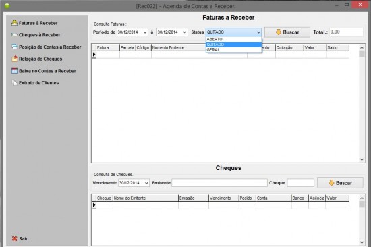Click Valor column header in Faturas grid
The image size is (371, 247).
[315, 48]
